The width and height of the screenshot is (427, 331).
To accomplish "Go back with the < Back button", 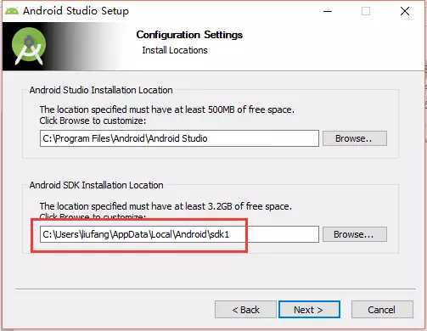I will coord(245,310).
